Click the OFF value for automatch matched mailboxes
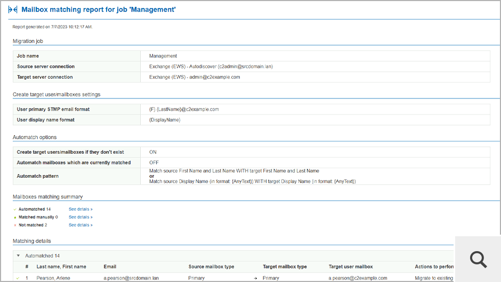501x282 pixels. [x=153, y=162]
